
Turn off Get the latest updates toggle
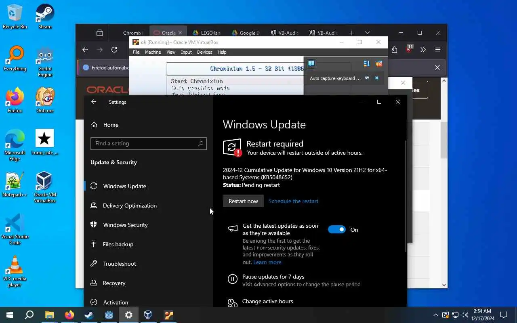point(336,229)
